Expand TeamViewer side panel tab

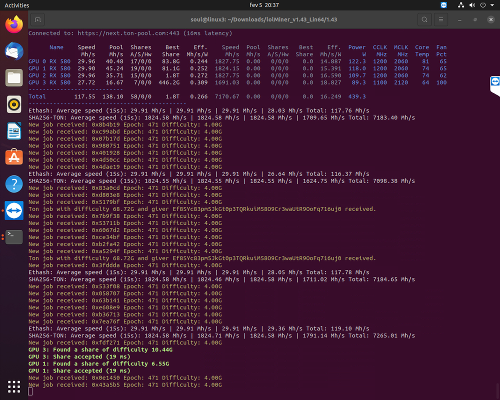coord(495,85)
